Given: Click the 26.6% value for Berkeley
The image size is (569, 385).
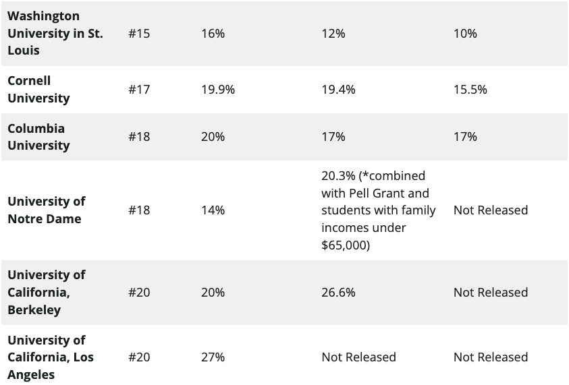Looking at the screenshot, I should 338,292.
